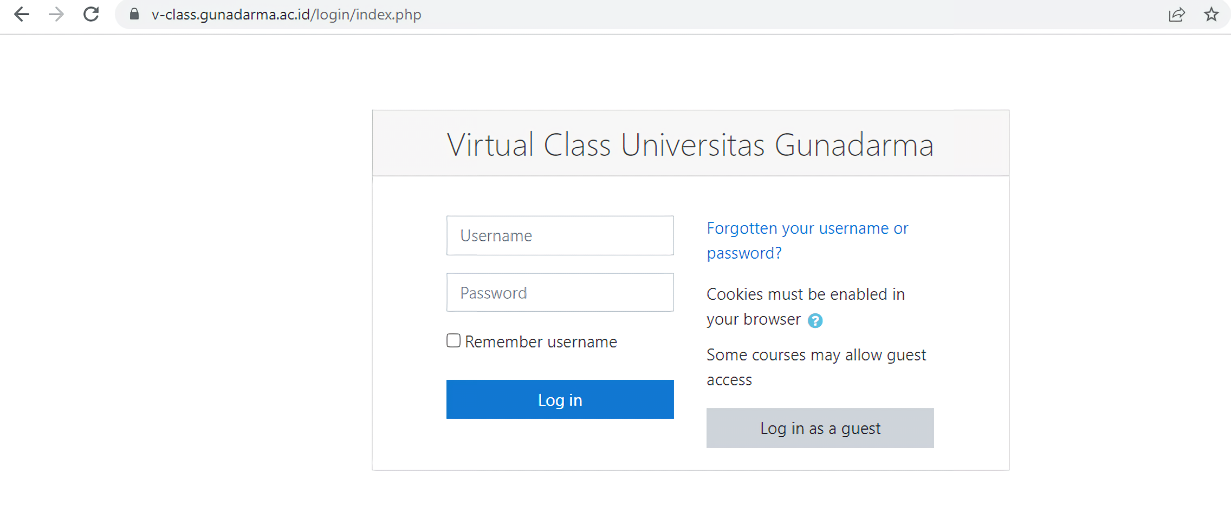
Task: Click the "Remember username" label text
Action: tap(541, 342)
